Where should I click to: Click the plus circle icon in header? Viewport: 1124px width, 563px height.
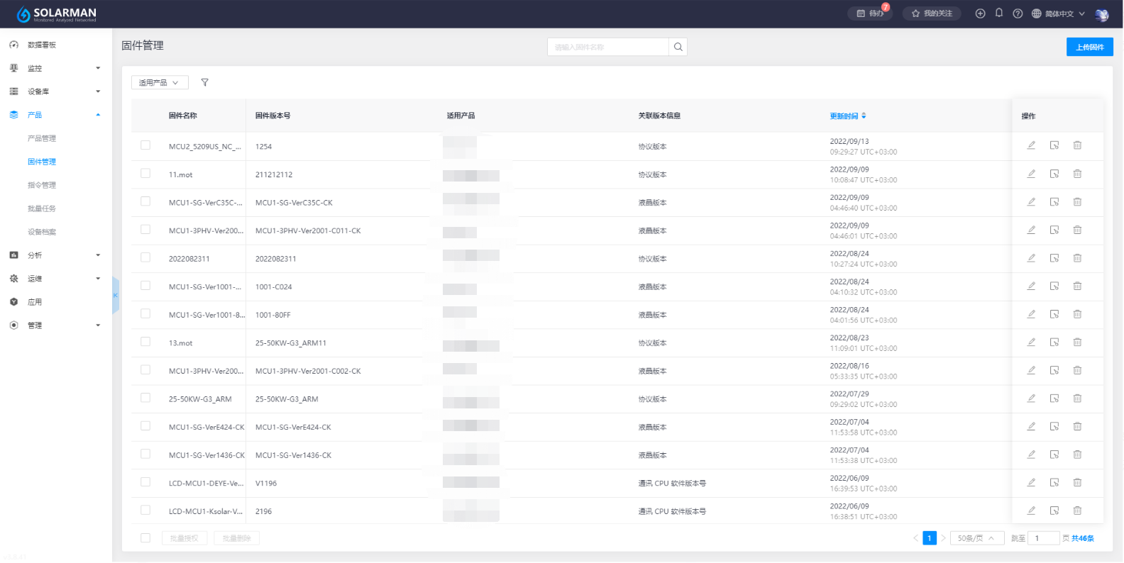980,13
